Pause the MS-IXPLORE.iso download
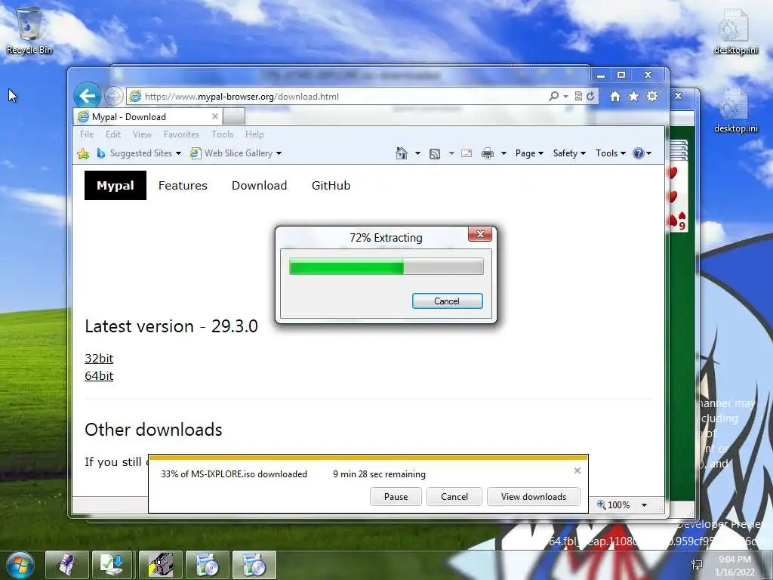The width and height of the screenshot is (773, 580). tap(396, 497)
